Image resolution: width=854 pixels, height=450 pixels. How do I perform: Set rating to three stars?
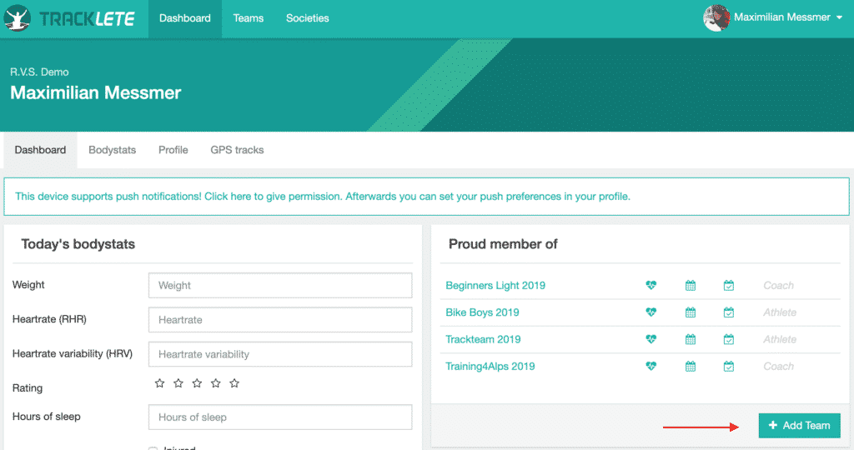pyautogui.click(x=197, y=383)
